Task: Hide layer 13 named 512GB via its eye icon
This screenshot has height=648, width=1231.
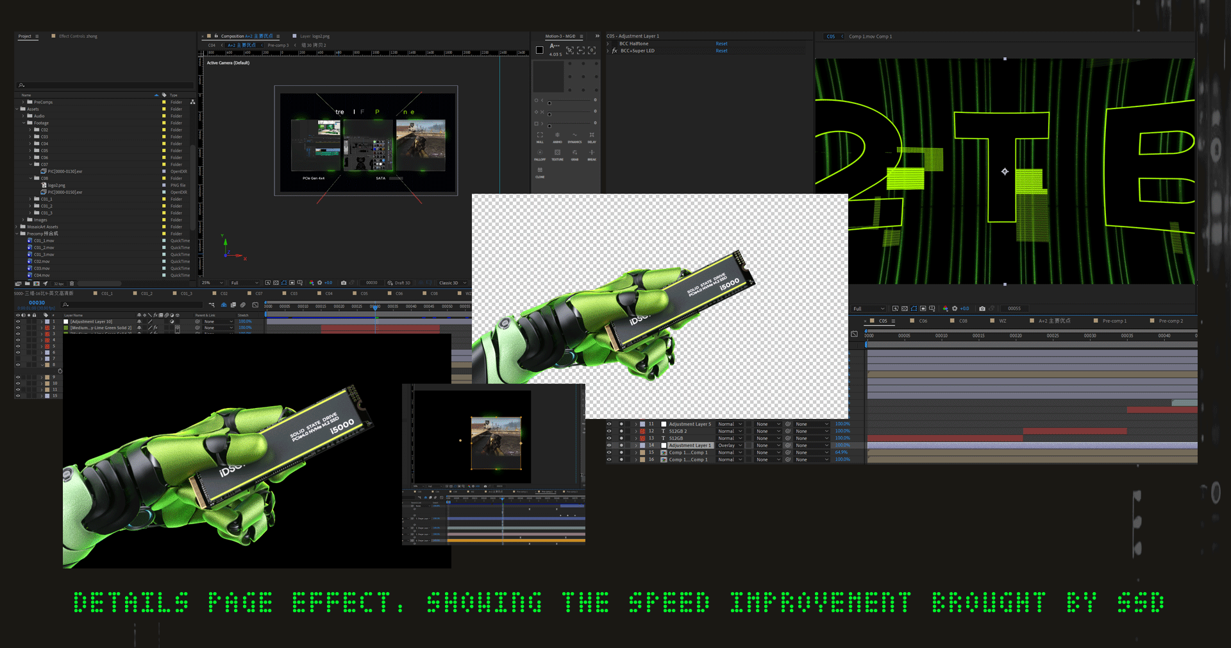Action: click(x=609, y=438)
